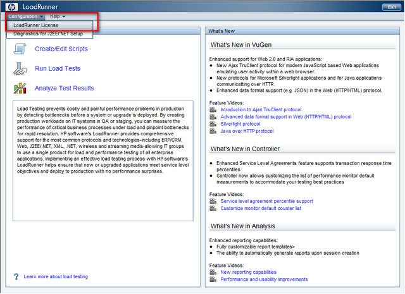Viewport: 405px width, 294px height.
Task: Select LoadRunner License menu entry
Action: coord(49,25)
